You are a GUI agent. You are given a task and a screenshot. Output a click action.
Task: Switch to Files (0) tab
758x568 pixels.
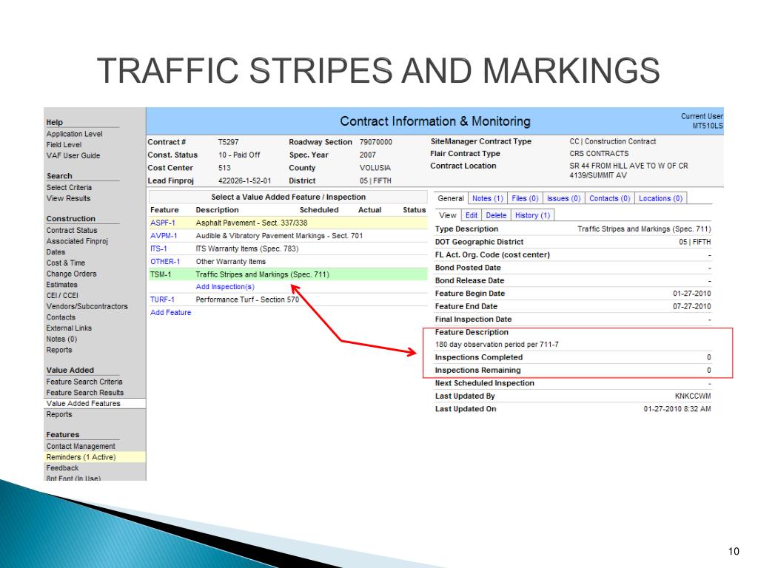(x=525, y=198)
